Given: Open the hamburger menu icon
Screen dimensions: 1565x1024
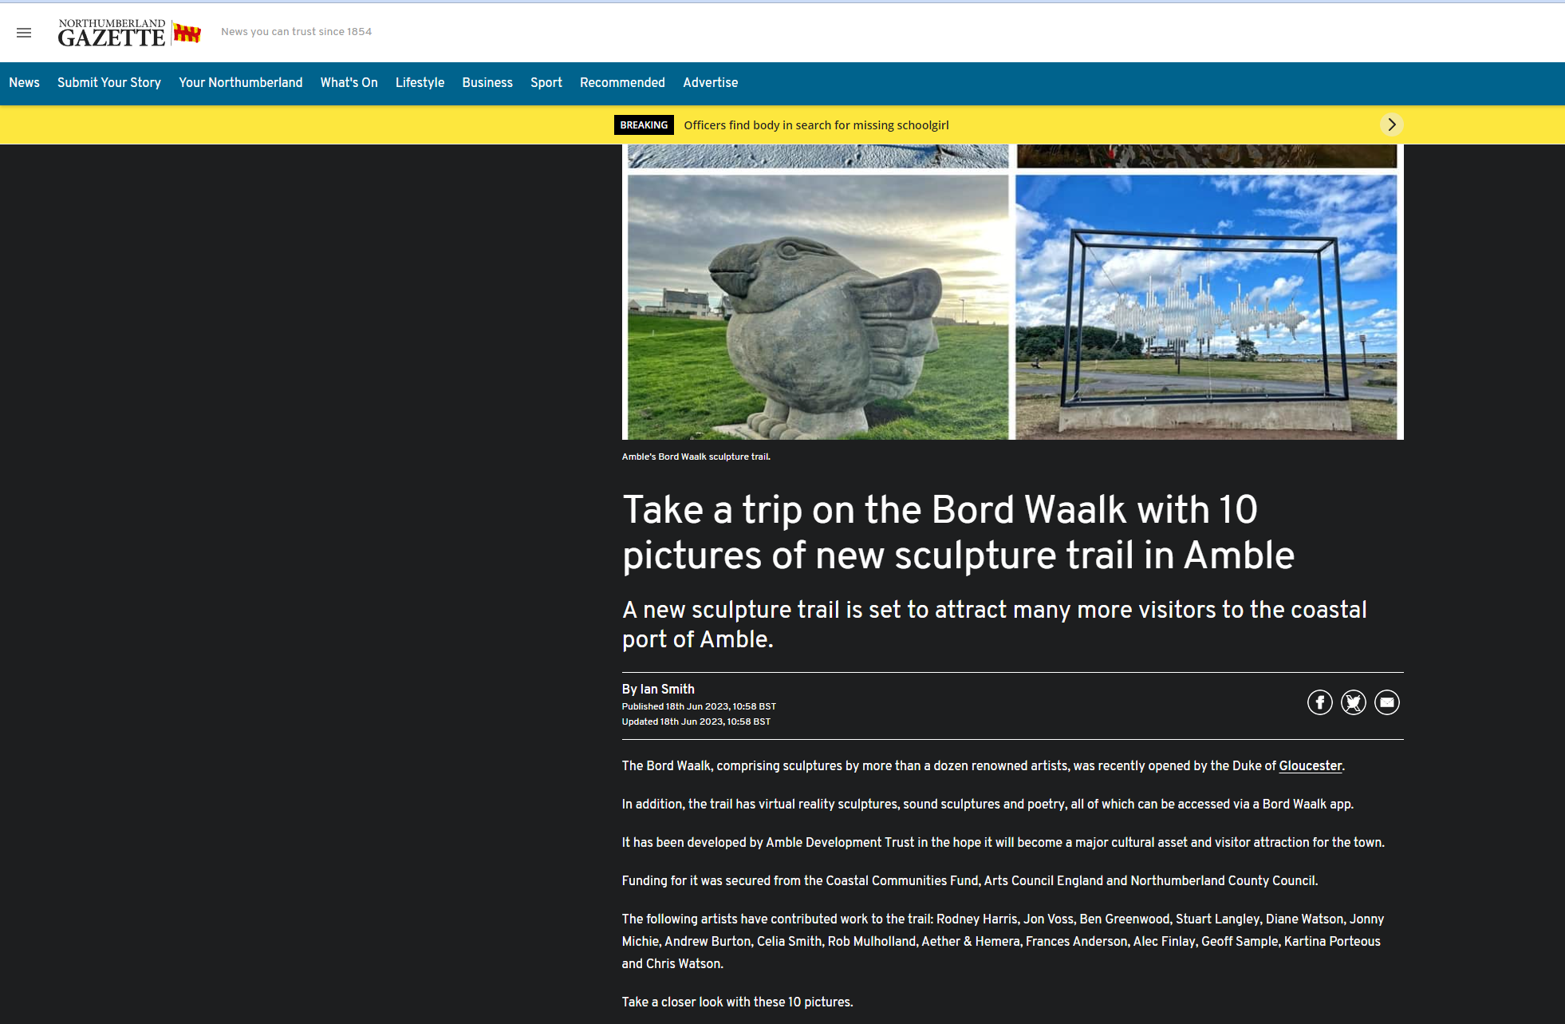Looking at the screenshot, I should (24, 33).
